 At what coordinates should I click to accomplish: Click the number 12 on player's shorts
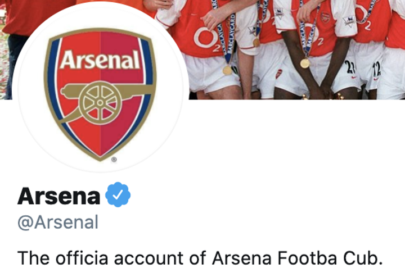click(376, 69)
